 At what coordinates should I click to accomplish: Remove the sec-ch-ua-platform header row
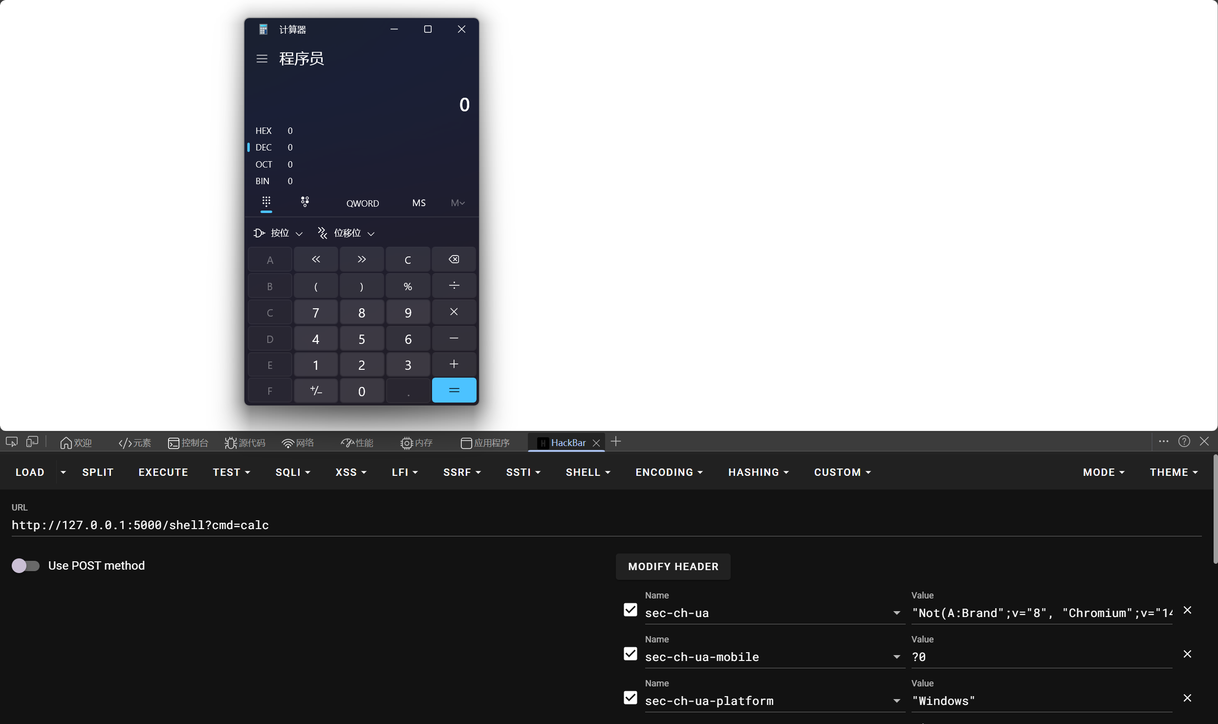coord(1187,698)
